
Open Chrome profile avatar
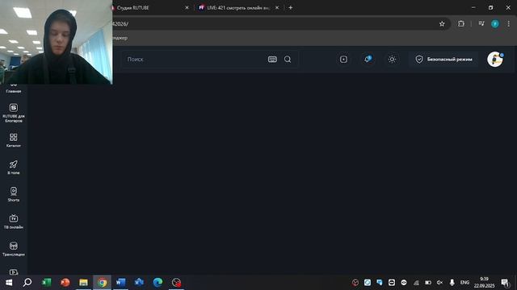pos(495,23)
